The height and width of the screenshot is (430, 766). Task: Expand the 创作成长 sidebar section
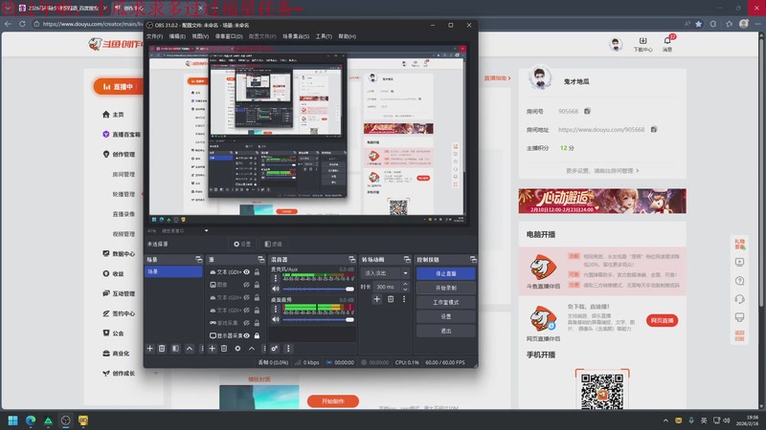pyautogui.click(x=155, y=374)
